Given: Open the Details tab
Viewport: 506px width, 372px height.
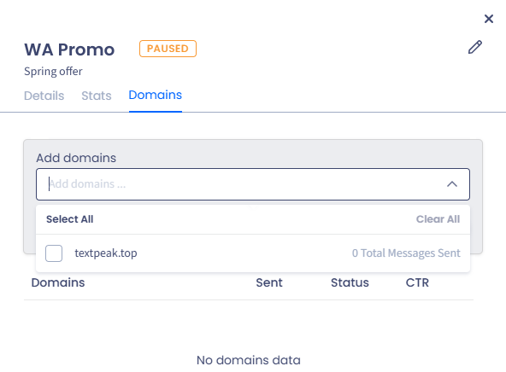Looking at the screenshot, I should (x=44, y=96).
